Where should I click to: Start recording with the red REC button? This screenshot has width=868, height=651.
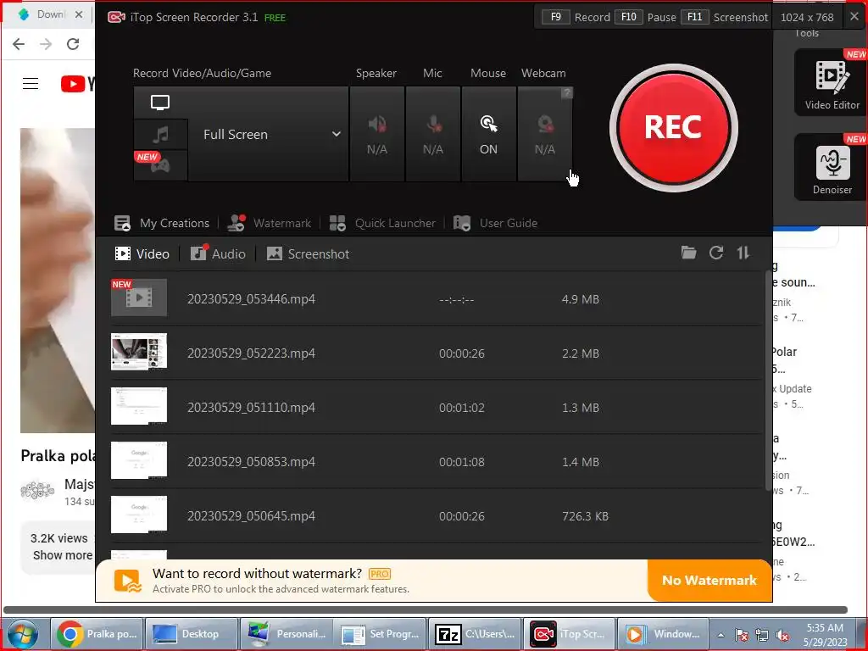coord(673,128)
